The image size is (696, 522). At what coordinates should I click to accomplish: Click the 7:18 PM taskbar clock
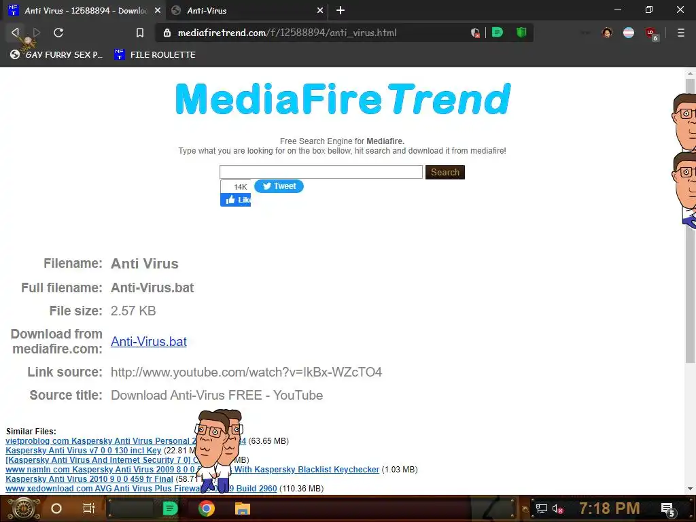click(x=610, y=508)
